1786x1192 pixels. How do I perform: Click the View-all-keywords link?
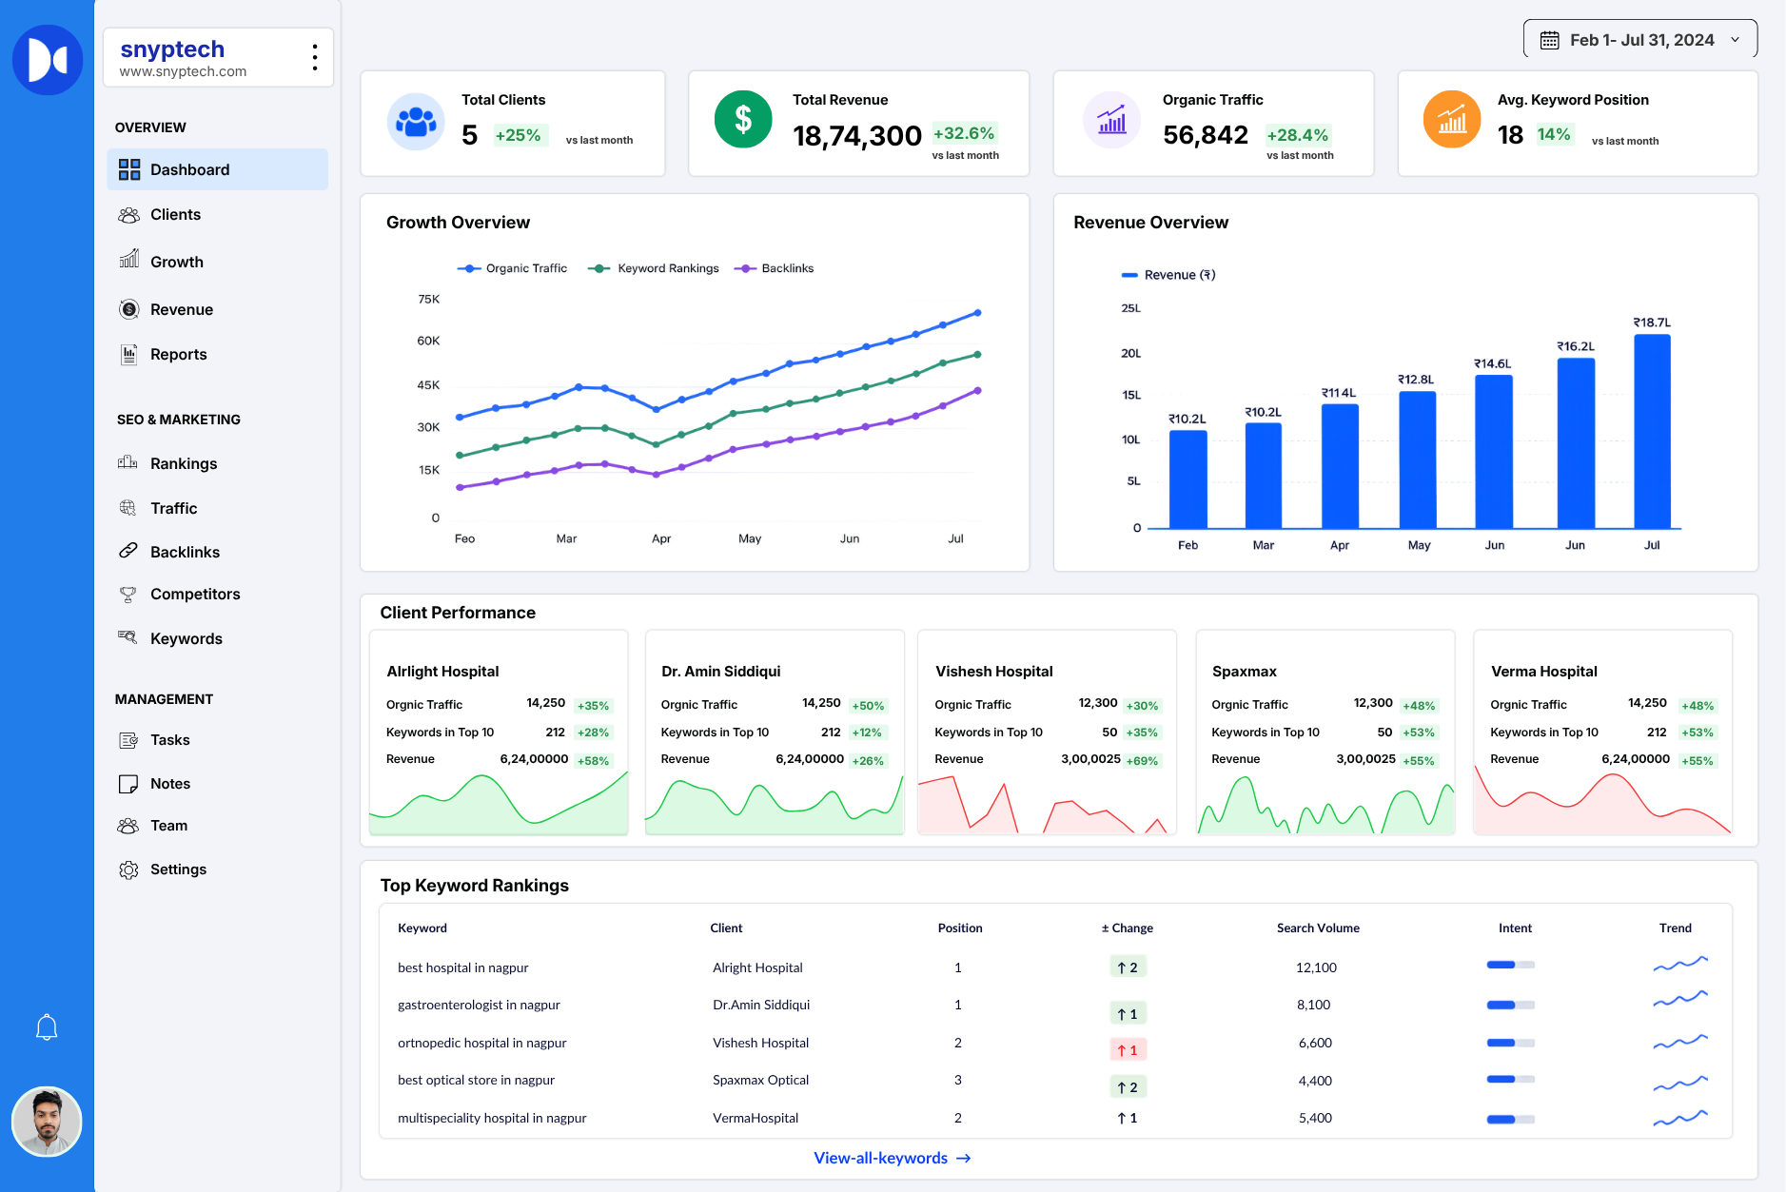(x=892, y=1158)
